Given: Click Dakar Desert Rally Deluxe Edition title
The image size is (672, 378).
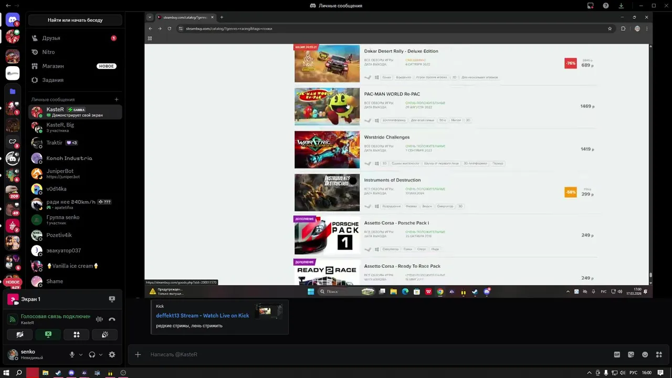Looking at the screenshot, I should (401, 51).
